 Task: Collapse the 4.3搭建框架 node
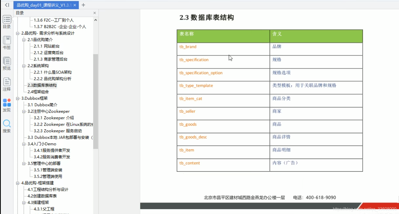pos(24,203)
